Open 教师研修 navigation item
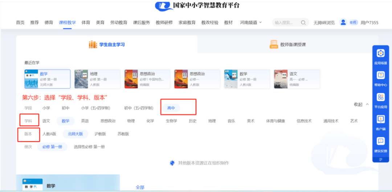The height and width of the screenshot is (192, 392). tap(164, 23)
